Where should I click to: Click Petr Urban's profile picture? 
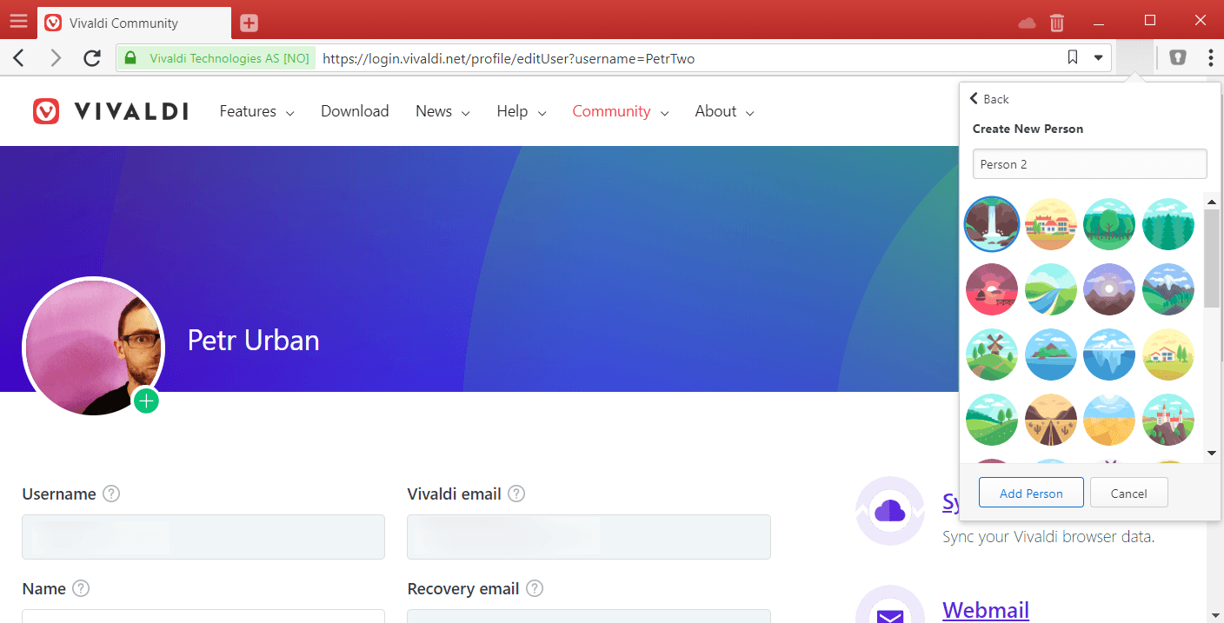tap(93, 348)
